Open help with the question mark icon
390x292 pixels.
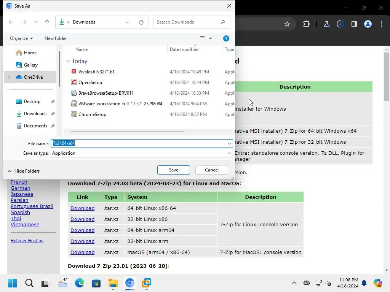point(226,38)
